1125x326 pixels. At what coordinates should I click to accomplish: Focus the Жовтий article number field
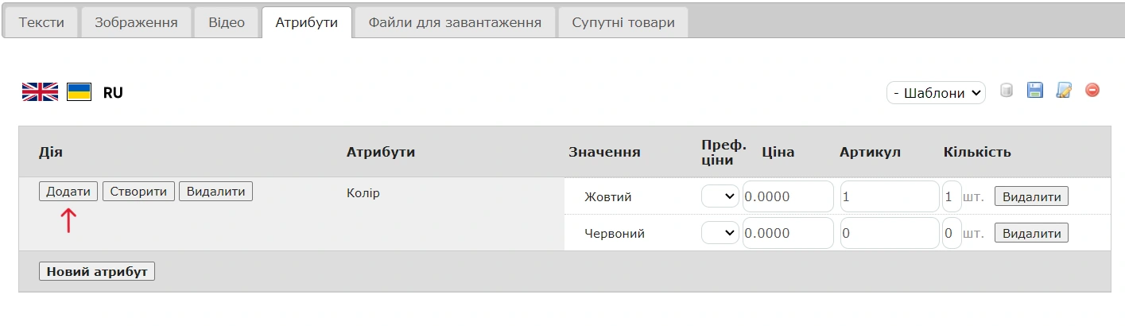(890, 196)
